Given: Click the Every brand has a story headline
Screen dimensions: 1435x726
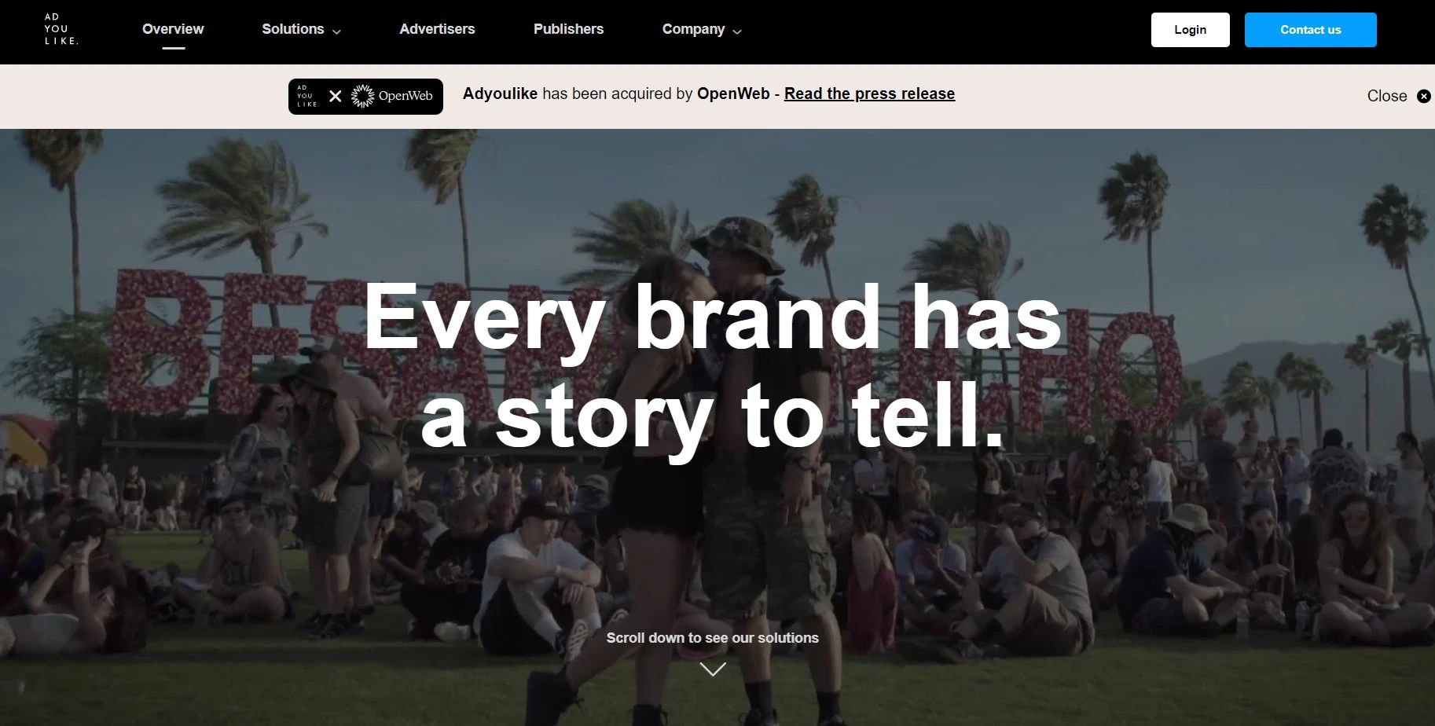Looking at the screenshot, I should coord(713,365).
